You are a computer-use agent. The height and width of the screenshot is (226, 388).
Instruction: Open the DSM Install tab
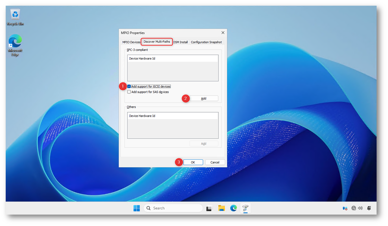(x=180, y=42)
